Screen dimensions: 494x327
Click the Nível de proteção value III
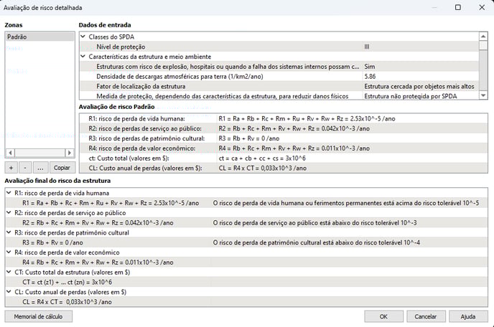point(367,47)
